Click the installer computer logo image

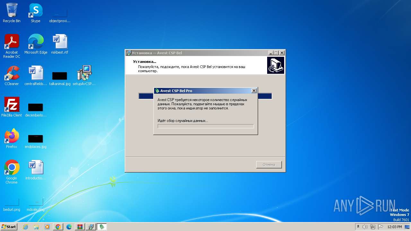[275, 65]
